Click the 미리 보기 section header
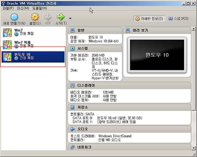The image size is (197, 157). pyautogui.click(x=157, y=30)
